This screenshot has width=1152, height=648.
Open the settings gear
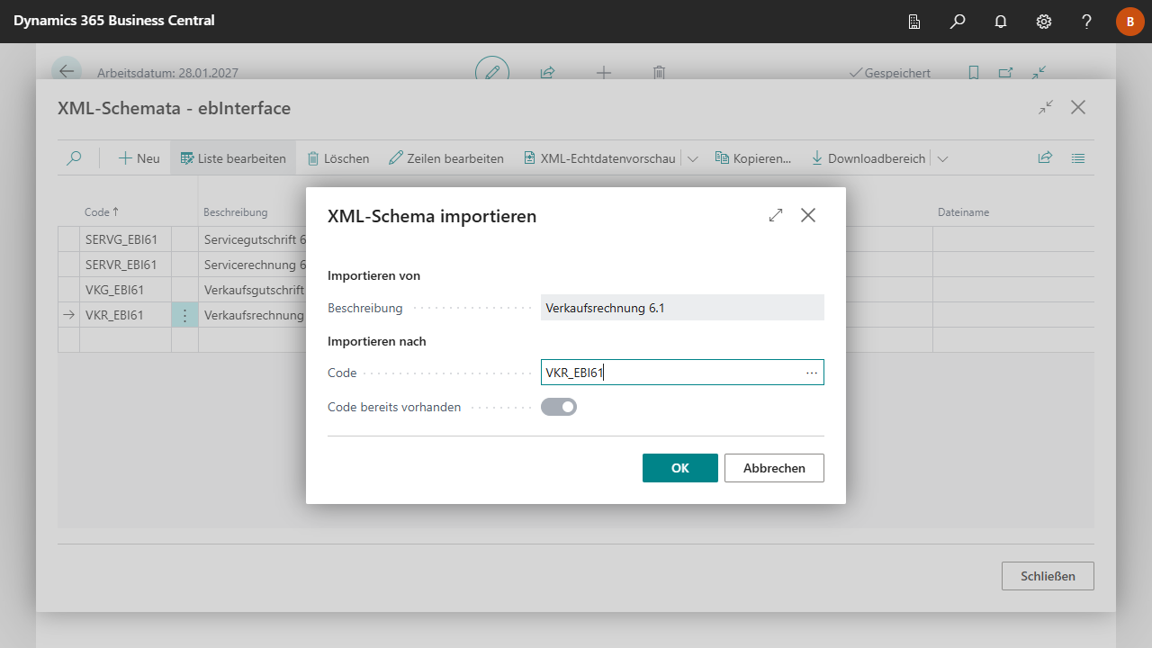pos(1044,22)
